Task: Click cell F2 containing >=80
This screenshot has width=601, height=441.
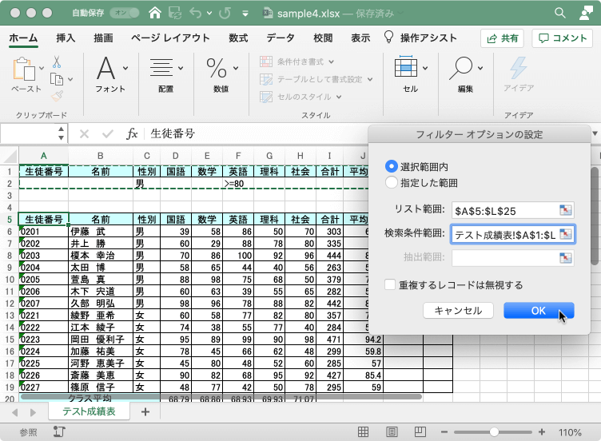Action: tap(238, 183)
